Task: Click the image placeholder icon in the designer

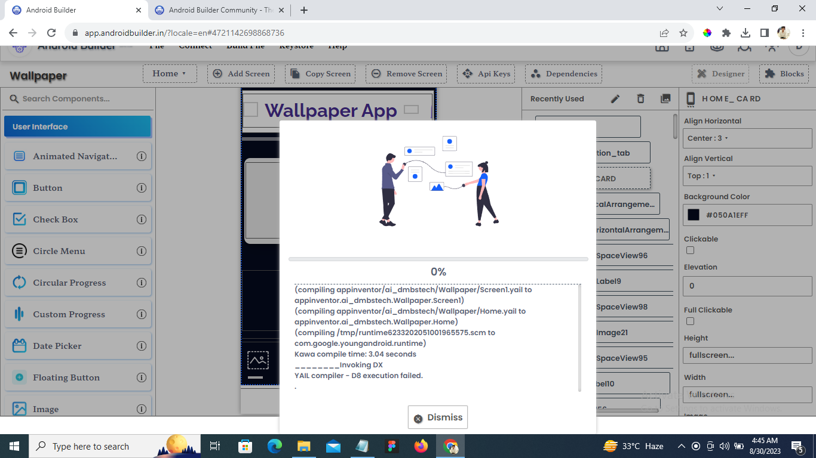Action: point(258,360)
